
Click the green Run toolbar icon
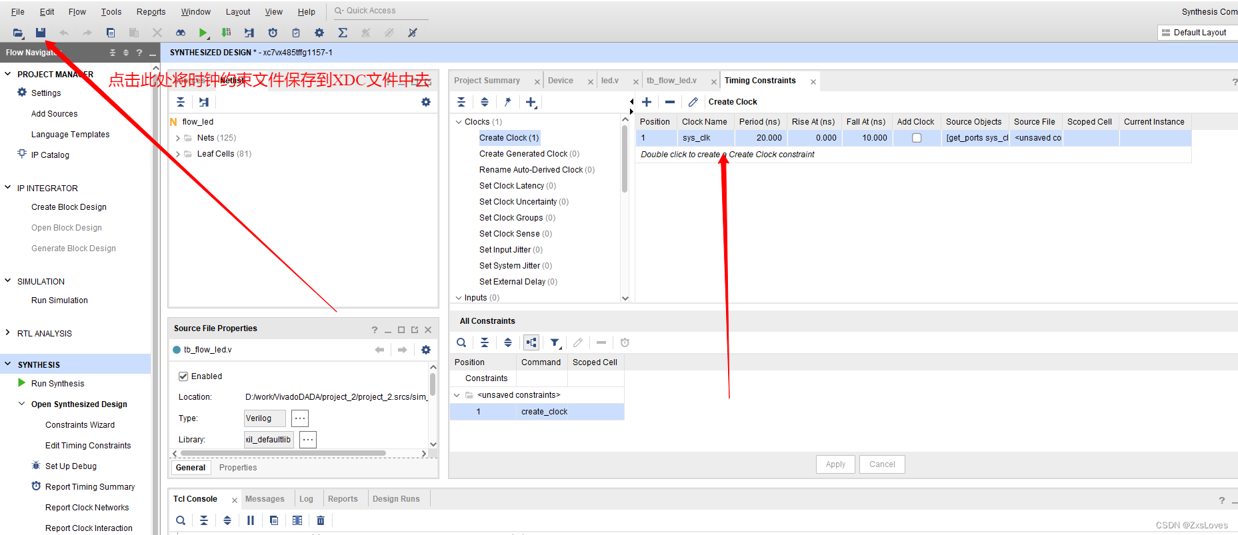(x=203, y=33)
